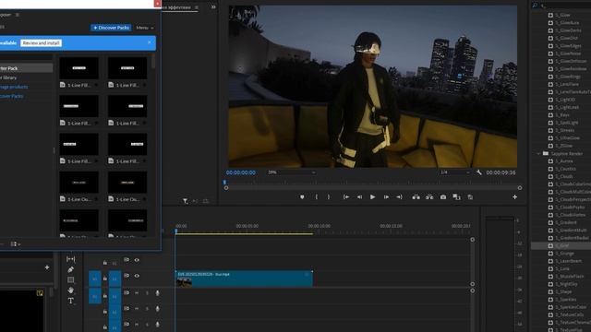Viewport: 591px width, 332px height.
Task: Open the Comparison View button
Action: (456, 196)
